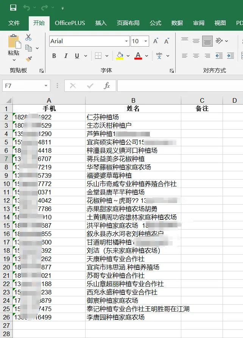Click the text orientation icon
Screen dimensions: 243x338
tap(219, 41)
